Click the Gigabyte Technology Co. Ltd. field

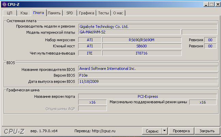[x=148, y=27]
